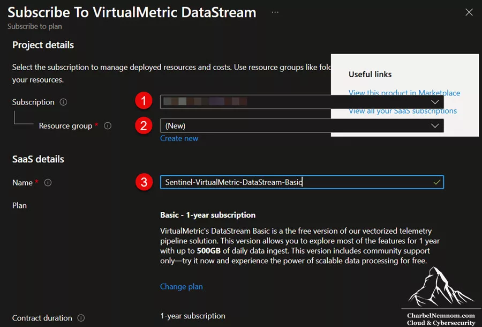Click the Basic - 1-year subscription heading
Screen dimensions: 482x327
(x=208, y=215)
